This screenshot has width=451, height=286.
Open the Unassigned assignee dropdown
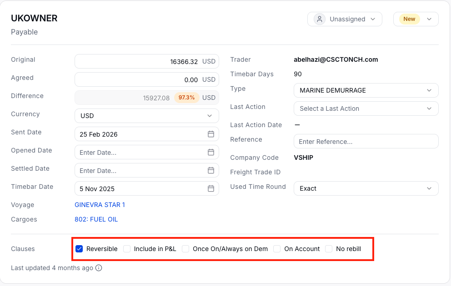click(345, 19)
